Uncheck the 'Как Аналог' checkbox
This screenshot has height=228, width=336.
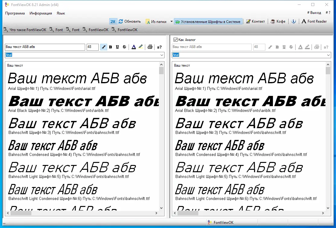(175, 40)
